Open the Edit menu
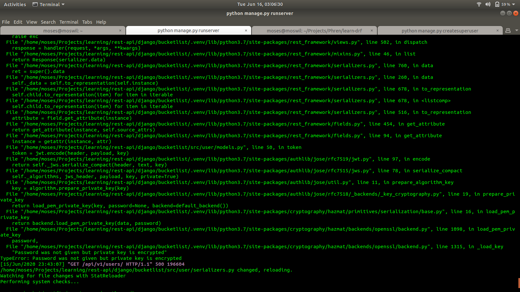 [18, 22]
